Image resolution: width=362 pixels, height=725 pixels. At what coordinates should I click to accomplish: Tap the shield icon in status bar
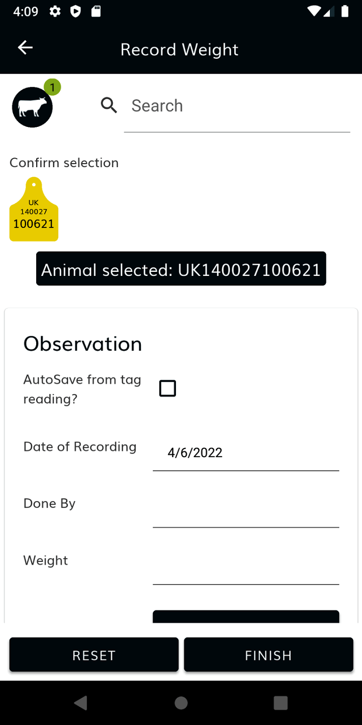point(75,12)
